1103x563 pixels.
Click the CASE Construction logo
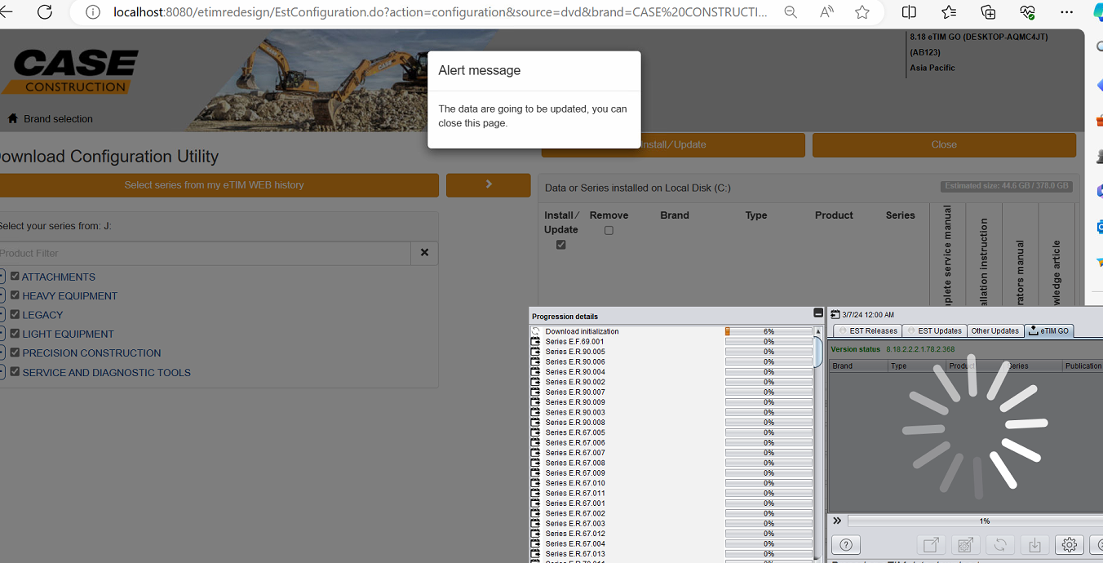tap(70, 72)
